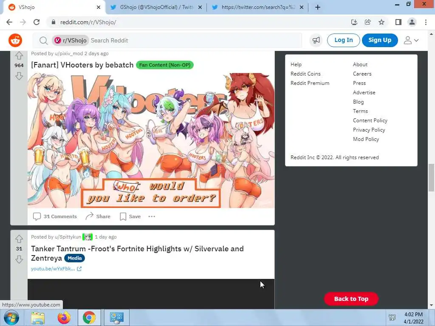Click the Reddit Coins link

point(305,74)
